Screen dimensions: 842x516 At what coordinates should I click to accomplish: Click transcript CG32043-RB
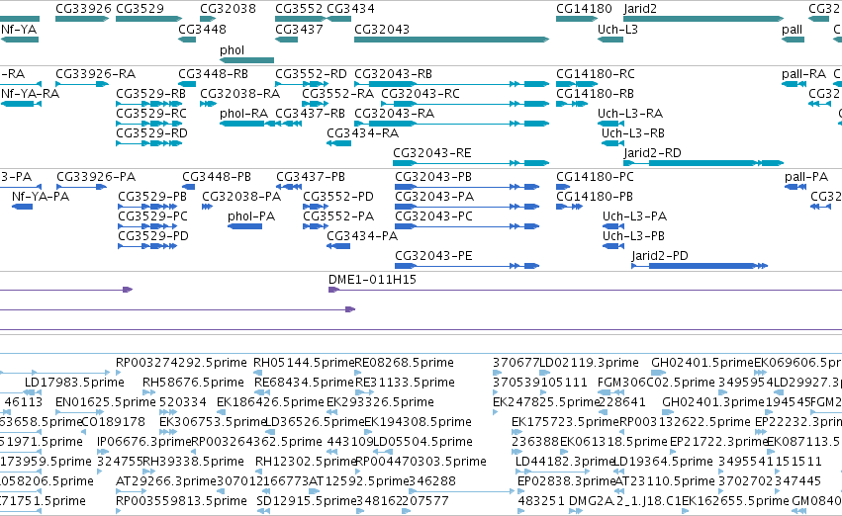(393, 73)
